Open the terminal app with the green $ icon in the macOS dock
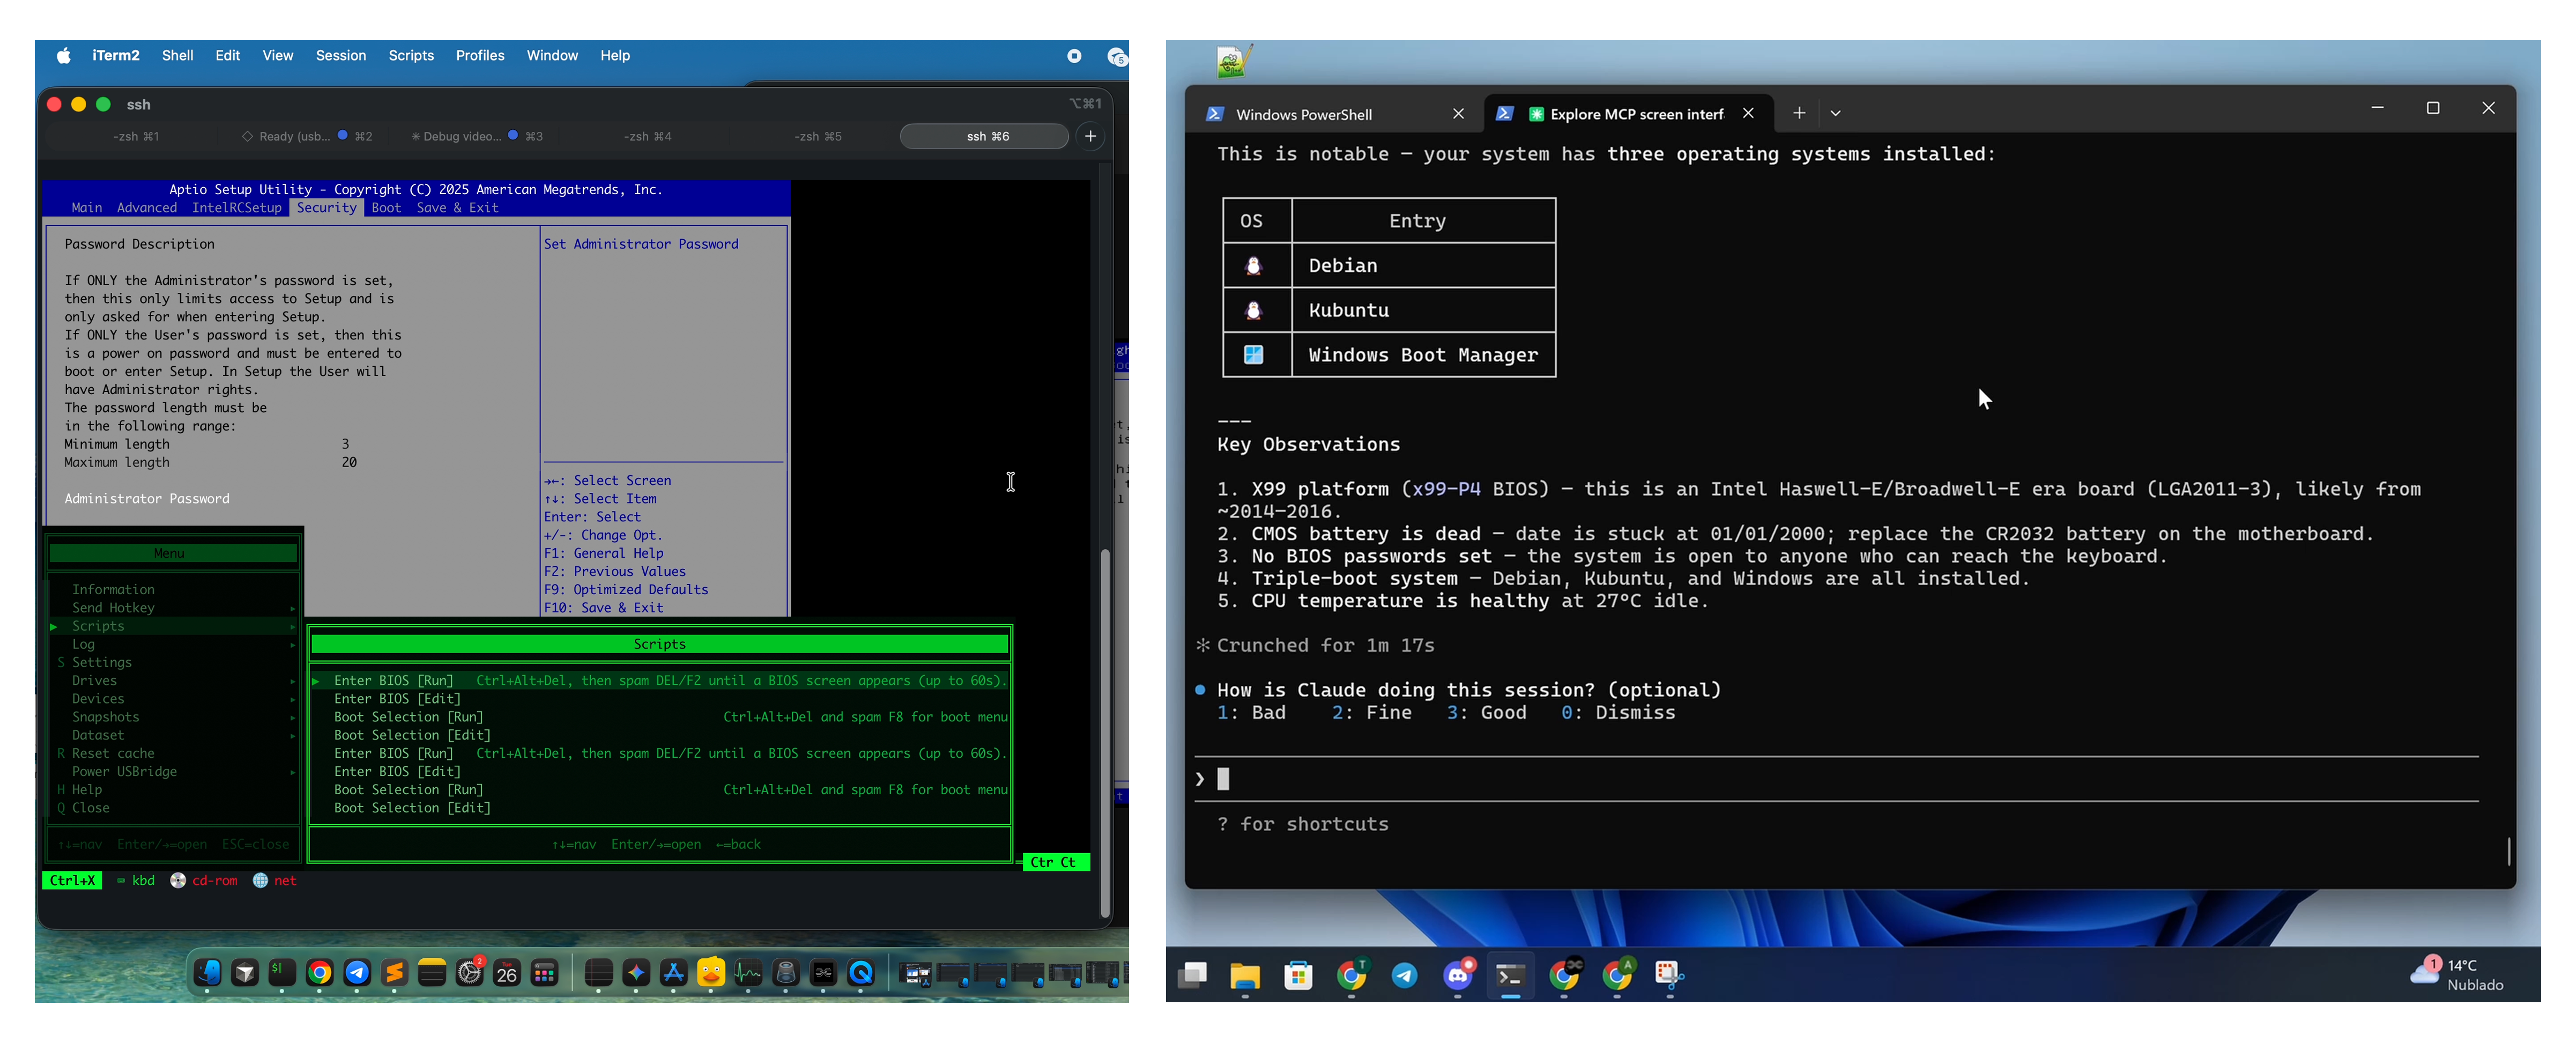Screen dimensions: 2576x1043 (283, 972)
